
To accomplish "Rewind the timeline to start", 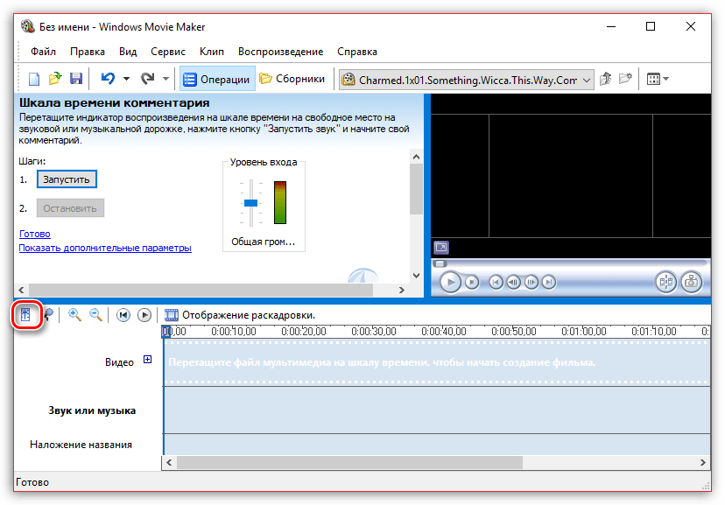I will [x=123, y=315].
